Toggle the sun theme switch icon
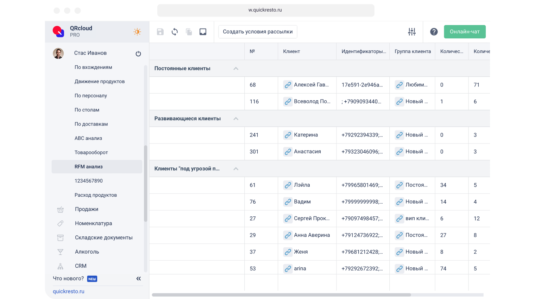The image size is (535, 299). [137, 32]
